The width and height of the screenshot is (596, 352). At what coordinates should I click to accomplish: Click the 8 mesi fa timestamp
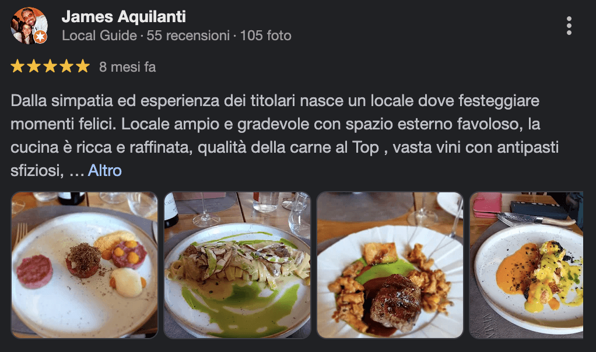(x=127, y=67)
